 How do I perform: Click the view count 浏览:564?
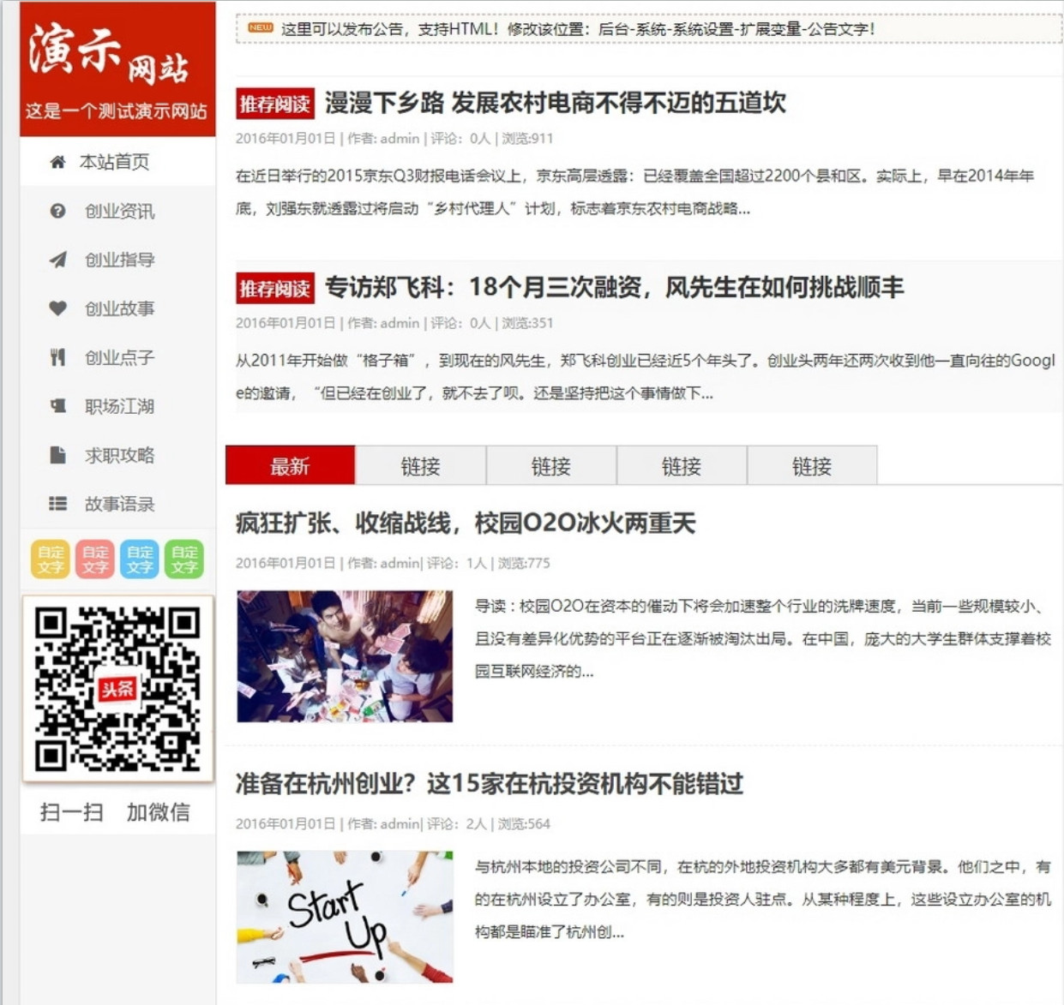524,824
